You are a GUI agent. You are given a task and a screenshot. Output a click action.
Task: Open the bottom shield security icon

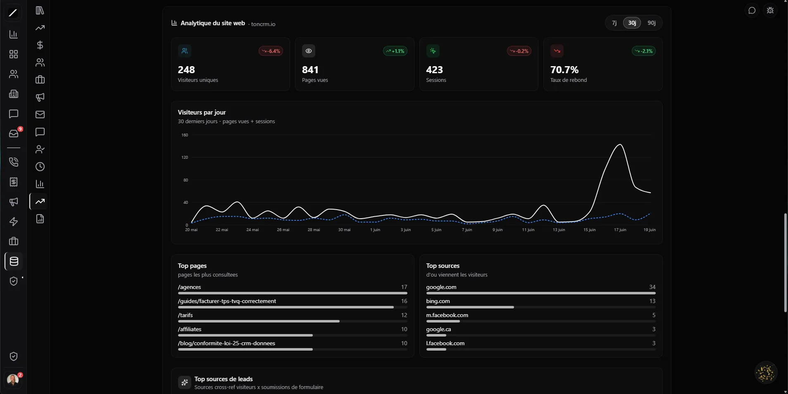tap(14, 356)
